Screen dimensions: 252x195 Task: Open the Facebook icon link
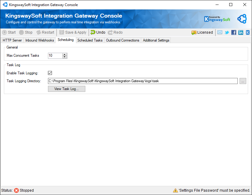234,32
